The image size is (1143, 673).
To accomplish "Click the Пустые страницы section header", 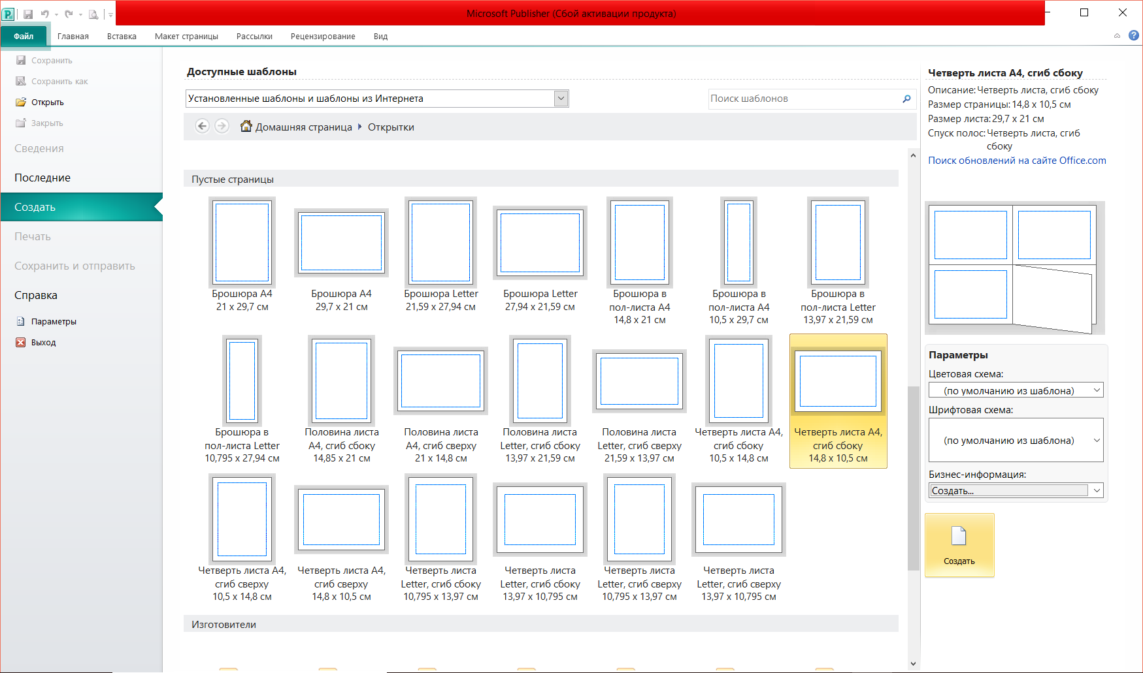I will [541, 179].
